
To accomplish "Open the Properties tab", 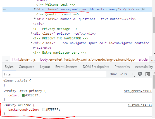I will click(122, 67).
